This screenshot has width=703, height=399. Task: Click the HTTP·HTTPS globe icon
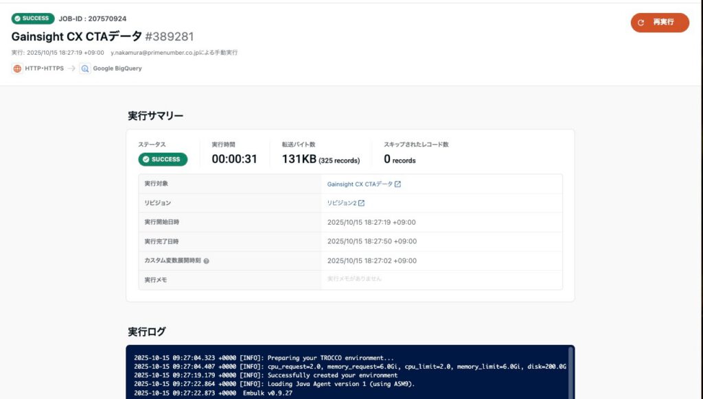pyautogui.click(x=17, y=69)
